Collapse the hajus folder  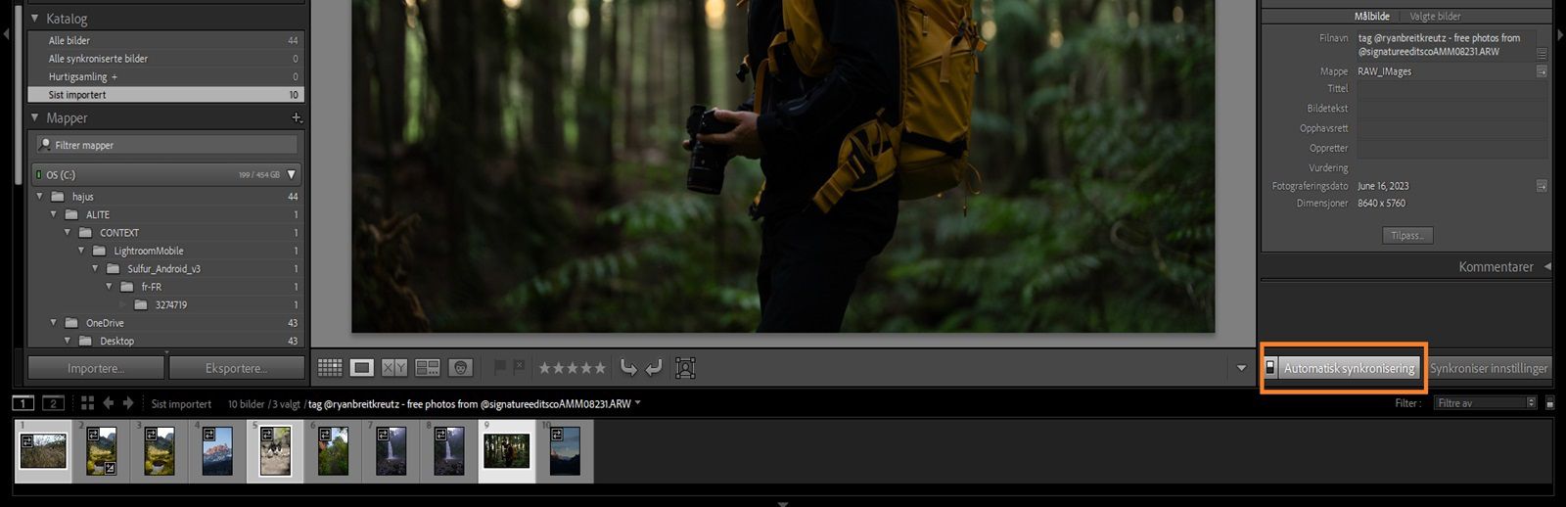coord(40,197)
